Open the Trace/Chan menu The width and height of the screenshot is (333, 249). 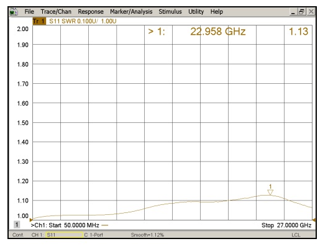point(56,11)
